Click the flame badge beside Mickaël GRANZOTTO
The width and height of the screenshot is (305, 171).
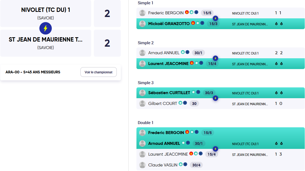coord(193,23)
